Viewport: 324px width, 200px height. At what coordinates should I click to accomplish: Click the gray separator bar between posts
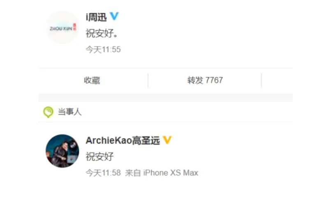(x=166, y=98)
